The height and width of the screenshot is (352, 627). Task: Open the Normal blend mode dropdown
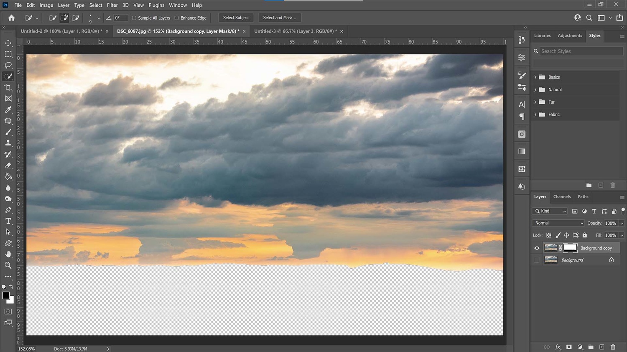click(558, 223)
